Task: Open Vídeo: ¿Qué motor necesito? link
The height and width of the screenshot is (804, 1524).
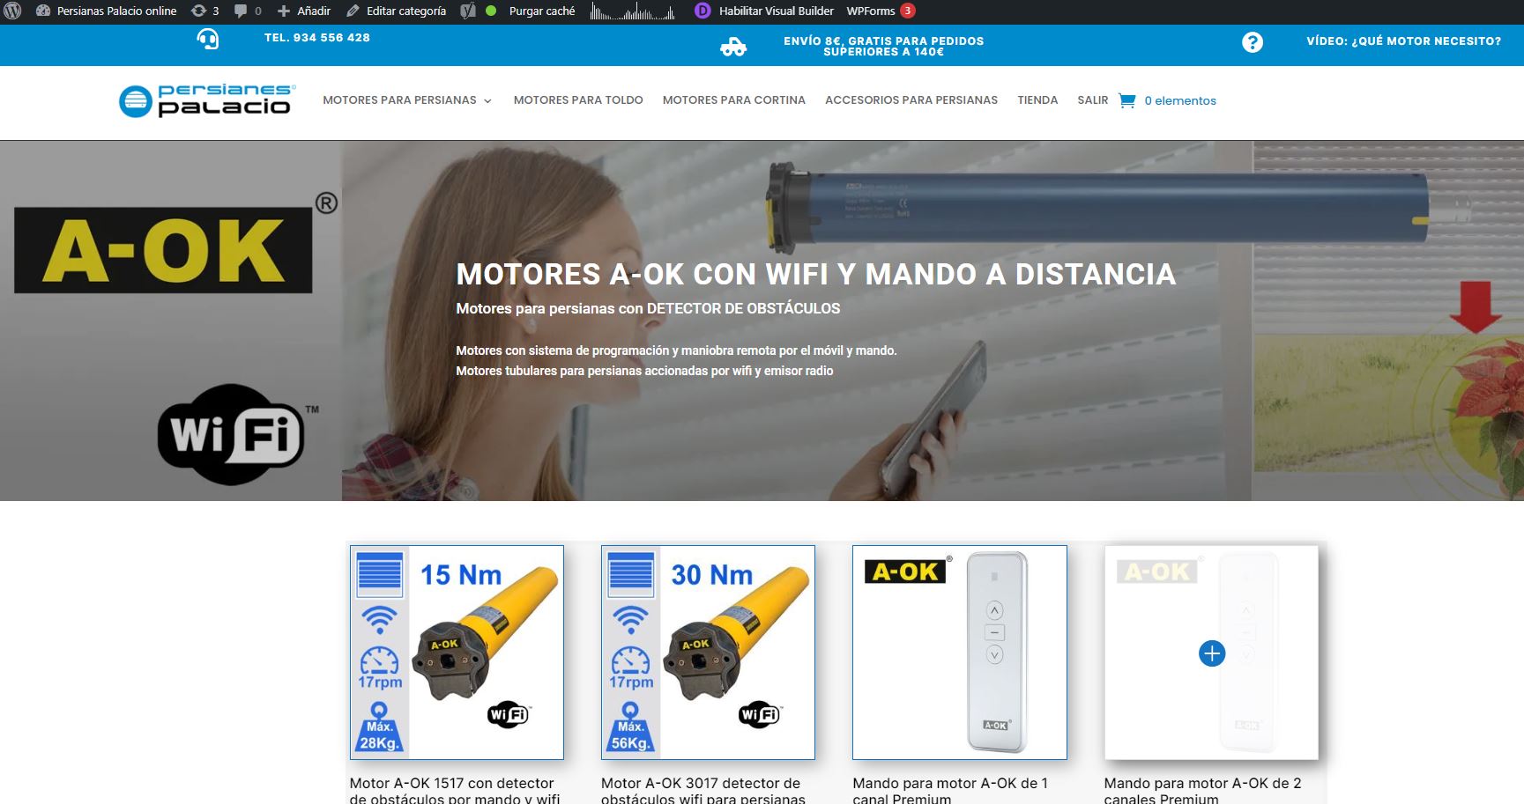Action: coord(1403,41)
